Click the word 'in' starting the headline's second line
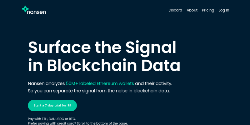Viewport: 250px width, 125px height. point(35,65)
